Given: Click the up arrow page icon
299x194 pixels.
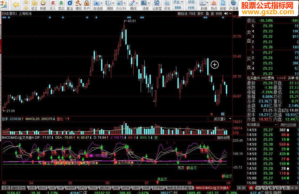Looking at the screenshot, I should [26, 2].
